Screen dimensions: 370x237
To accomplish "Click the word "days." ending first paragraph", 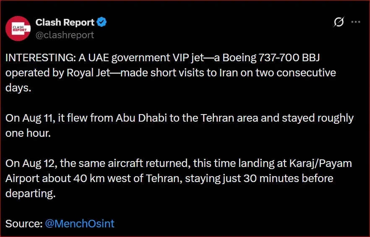I will click(x=18, y=88).
